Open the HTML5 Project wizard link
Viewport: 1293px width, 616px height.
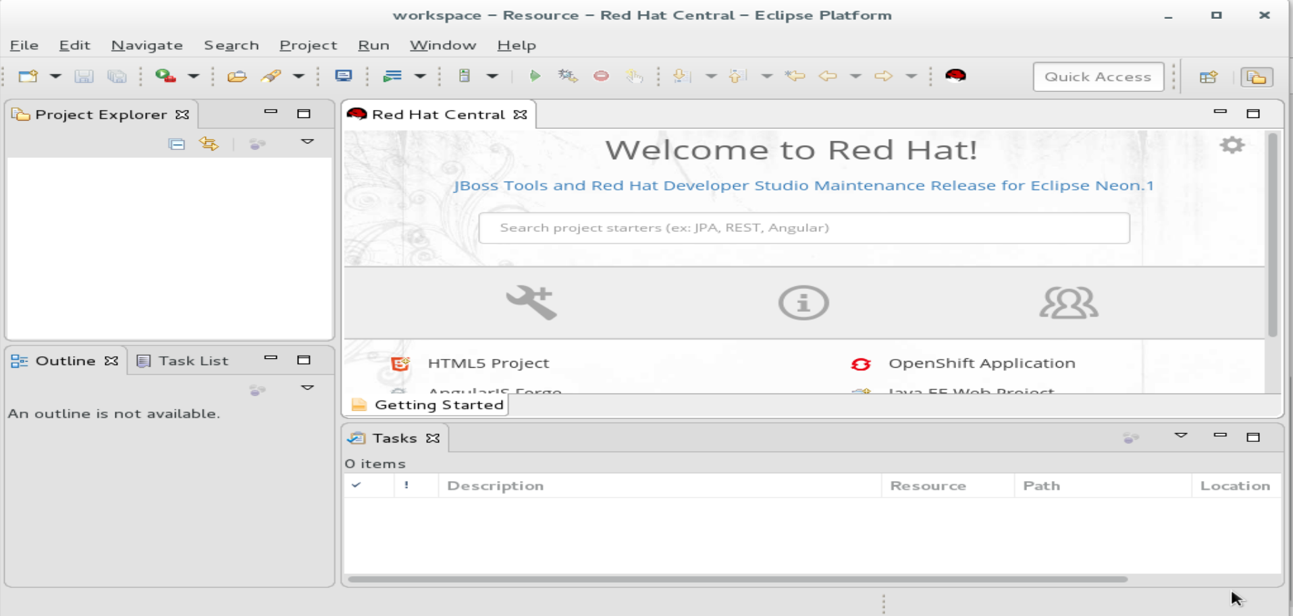click(488, 364)
